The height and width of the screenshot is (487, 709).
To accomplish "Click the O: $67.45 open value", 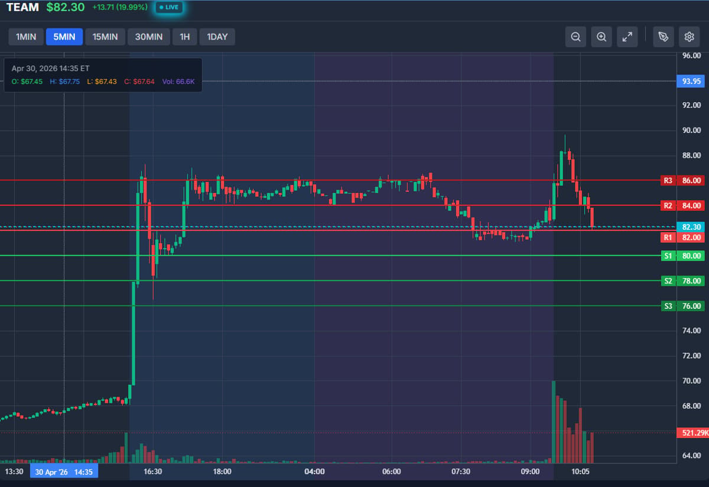I will pos(27,81).
